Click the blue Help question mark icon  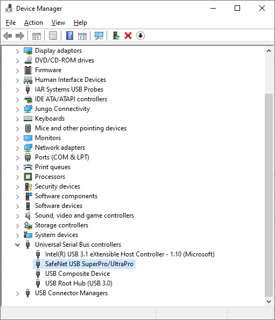(x=70, y=36)
